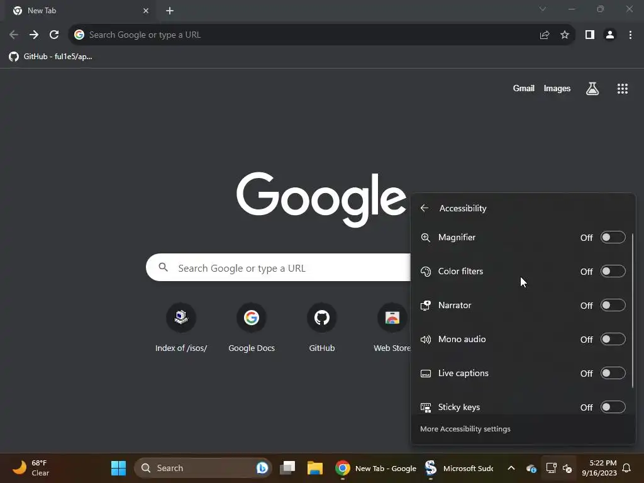Open Gmail link
The image size is (644, 483).
(x=524, y=88)
